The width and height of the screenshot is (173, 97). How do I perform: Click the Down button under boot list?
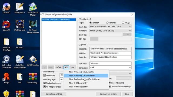tap(51, 67)
